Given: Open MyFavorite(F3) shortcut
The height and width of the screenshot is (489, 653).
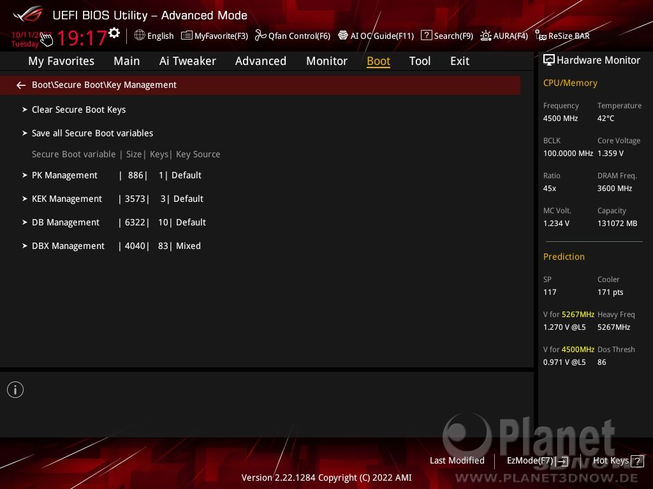Looking at the screenshot, I should [214, 36].
